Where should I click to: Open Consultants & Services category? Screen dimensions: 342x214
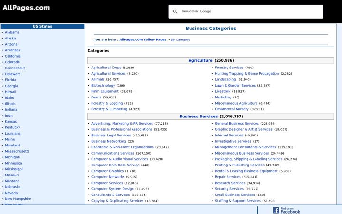[x=110, y=195]
